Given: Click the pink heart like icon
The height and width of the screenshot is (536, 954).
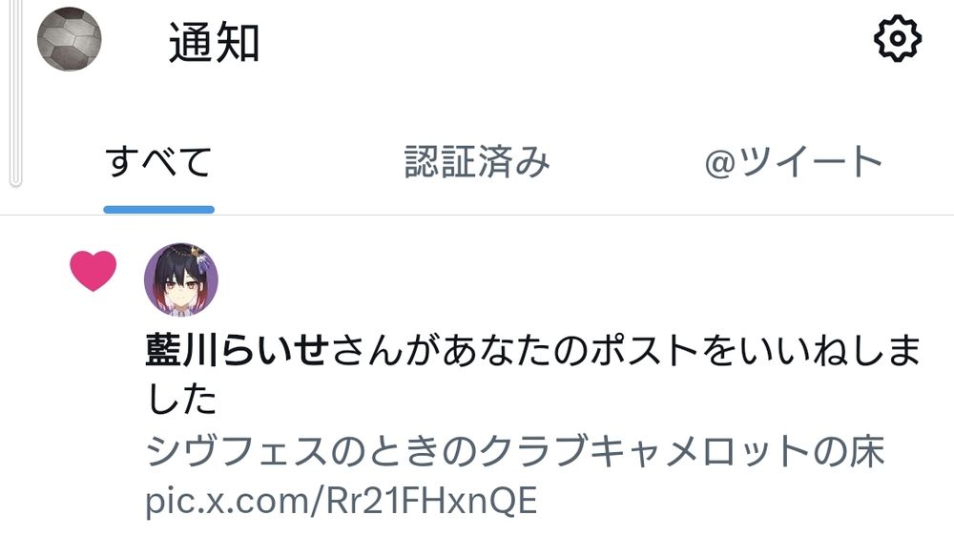Looking at the screenshot, I should pos(93,271).
